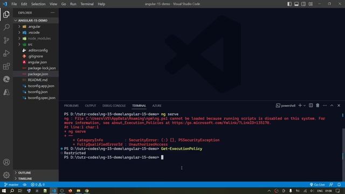Screen dimensions: 345x194
Task: Open Chrome from the taskbar
Action: coord(87,191)
